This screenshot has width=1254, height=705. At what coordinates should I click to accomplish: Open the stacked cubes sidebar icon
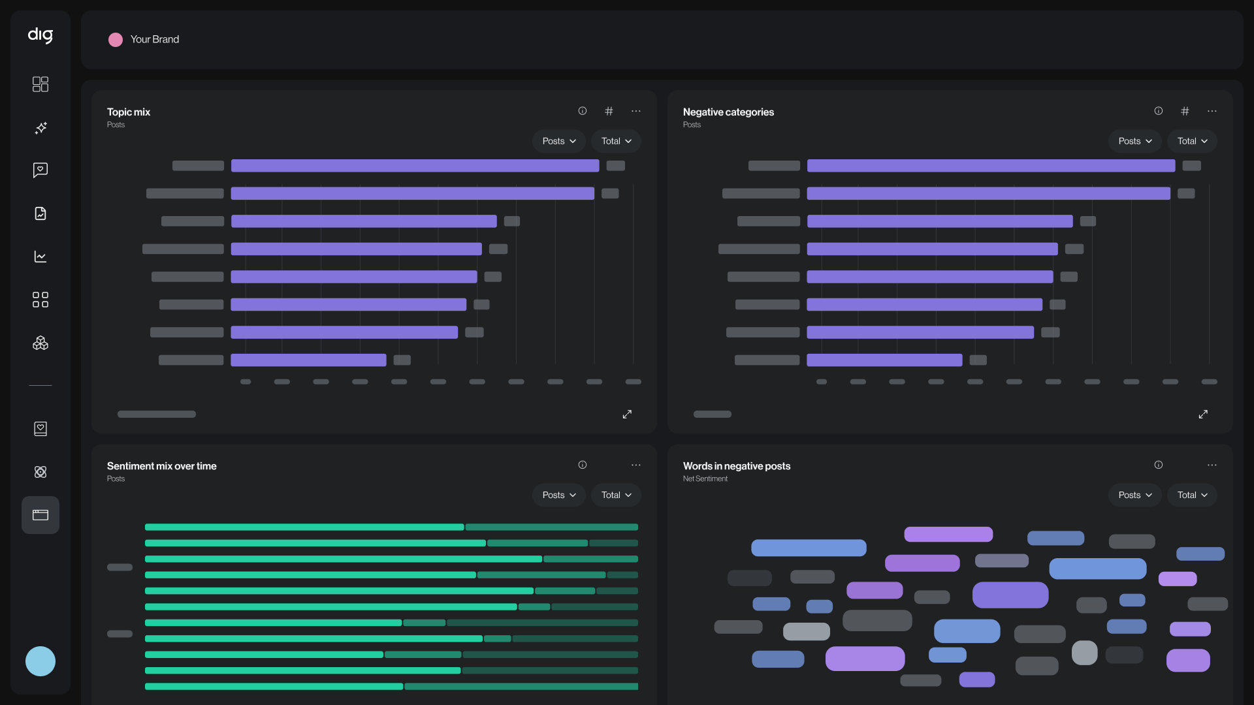click(40, 343)
